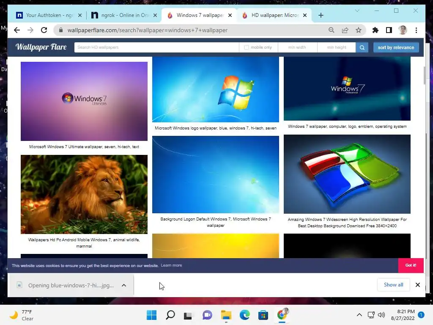Click Microsoft Windows logo wallpaper caption
The height and width of the screenshot is (325, 433).
point(215,128)
